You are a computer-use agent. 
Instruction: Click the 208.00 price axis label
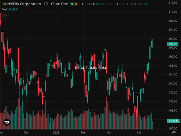tap(173, 21)
